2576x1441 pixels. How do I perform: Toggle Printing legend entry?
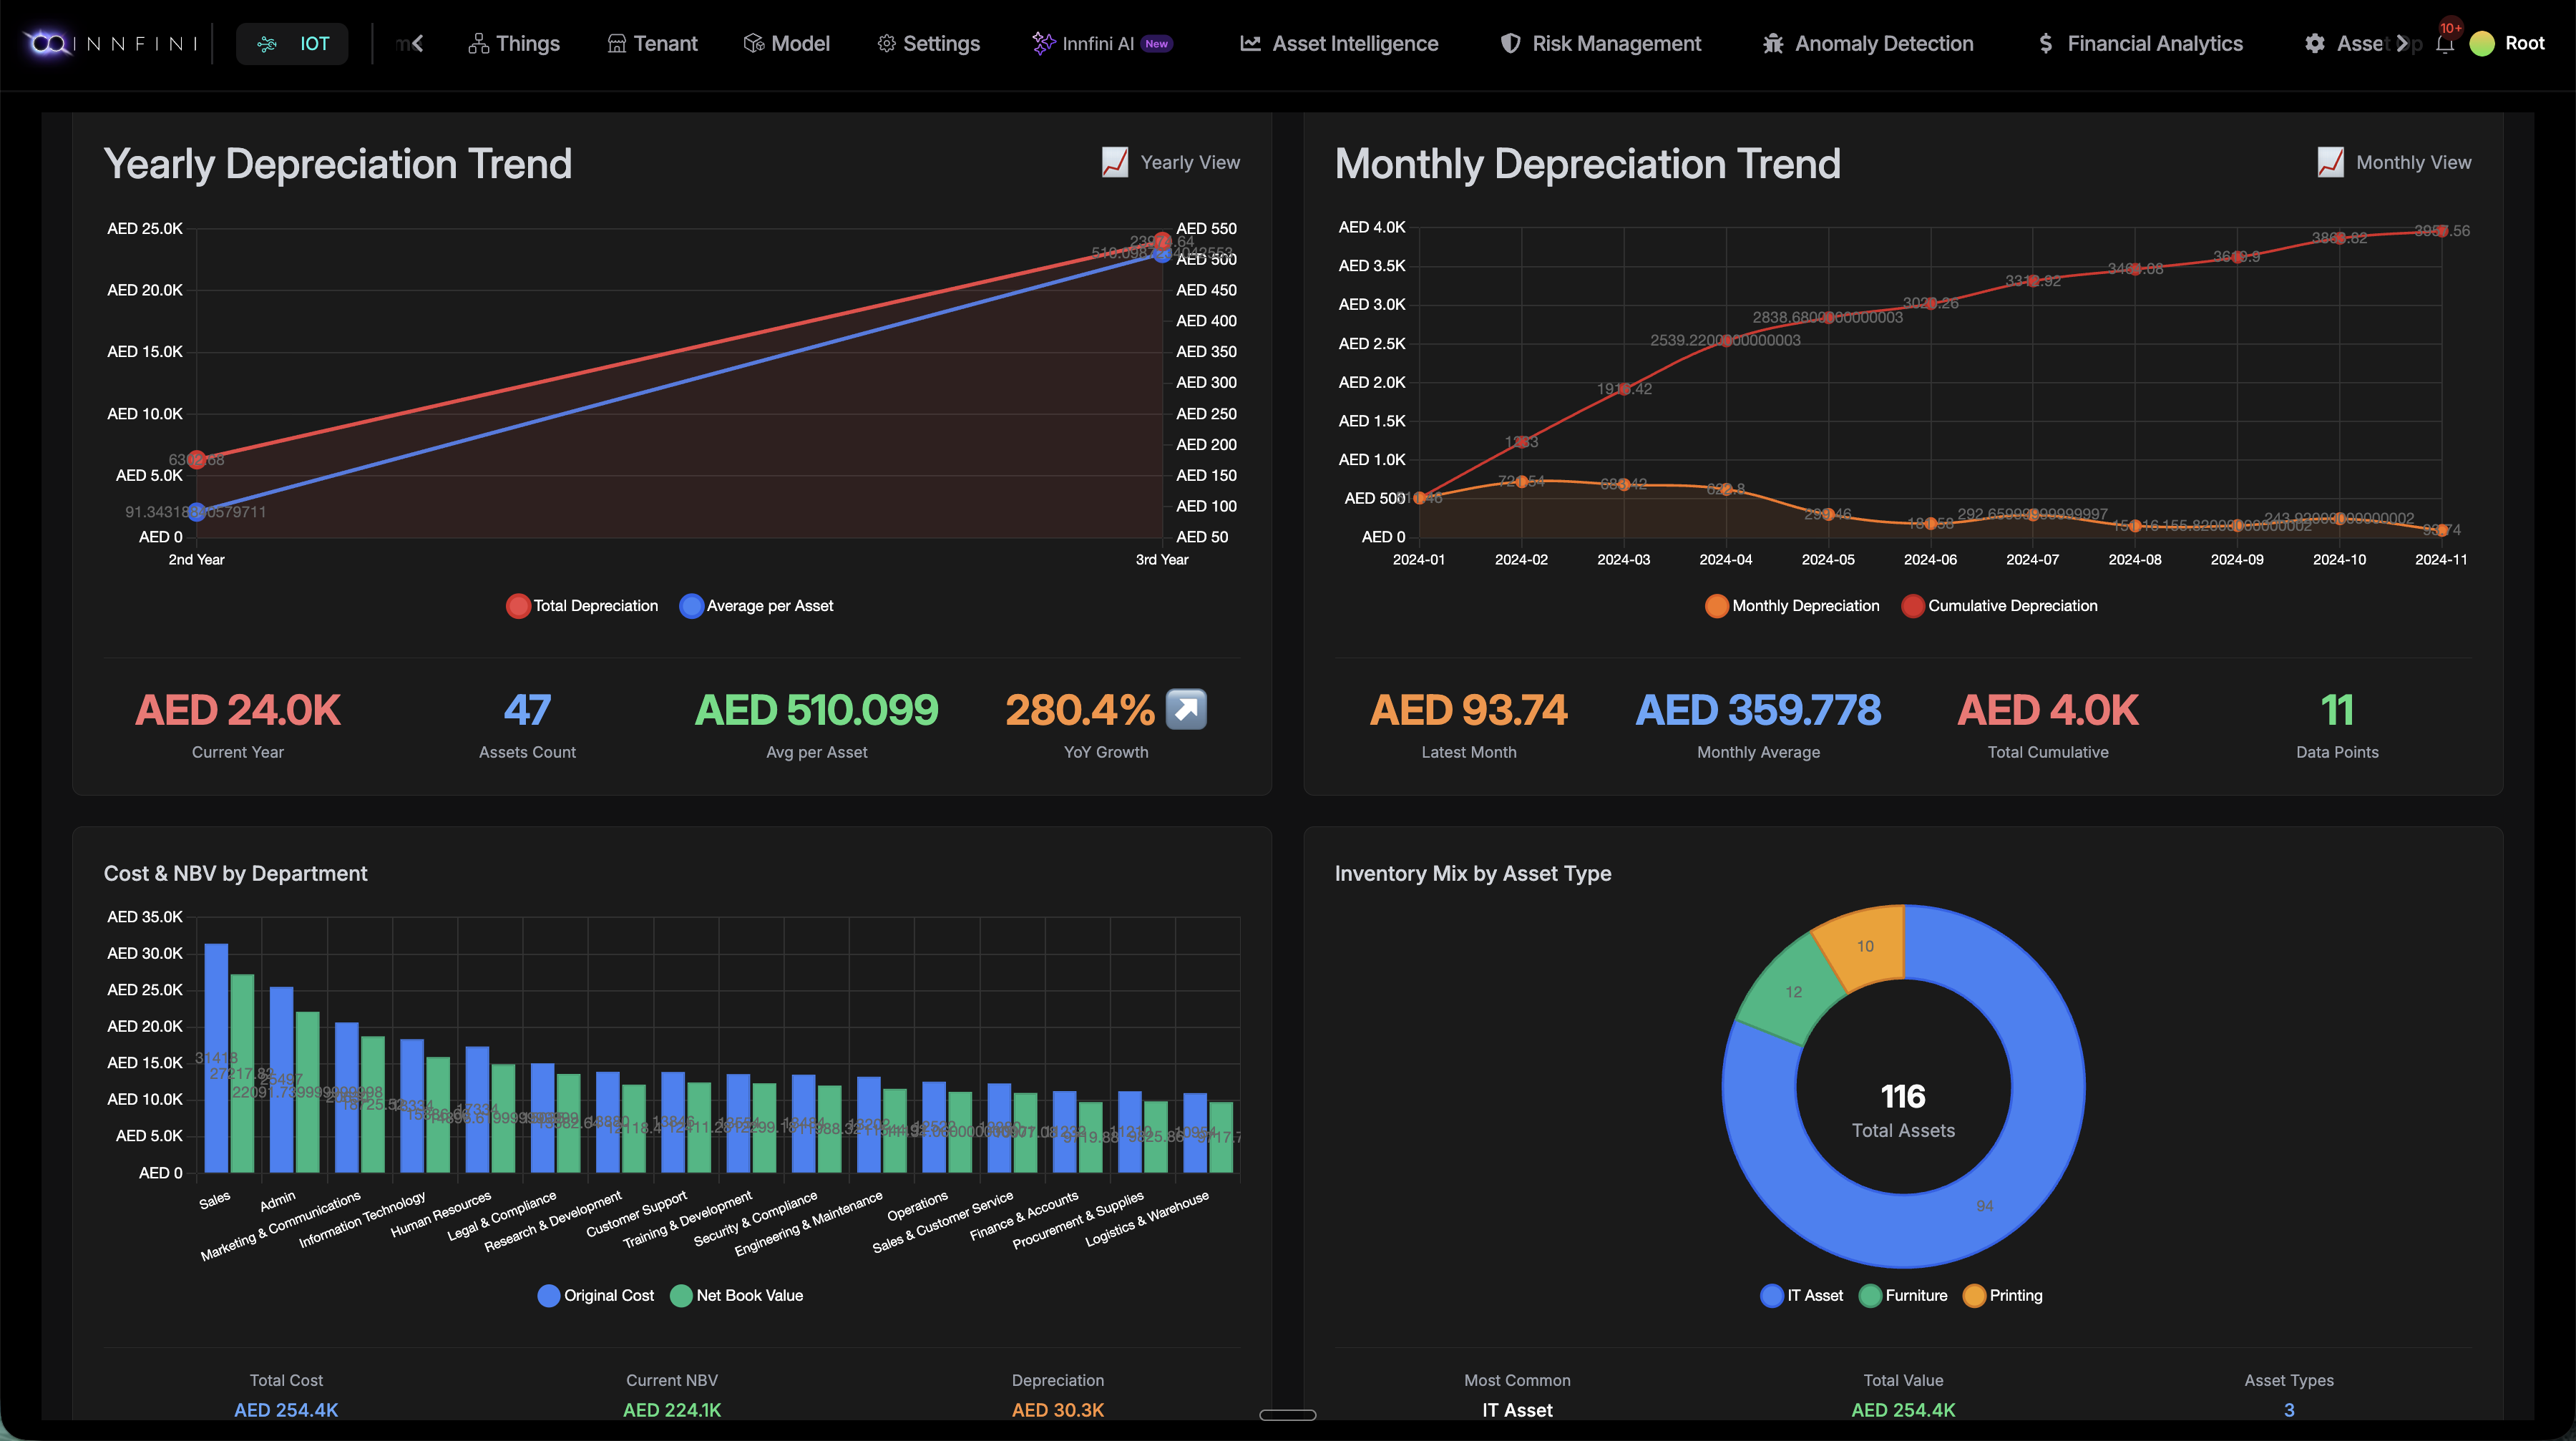pyautogui.click(x=2003, y=1295)
